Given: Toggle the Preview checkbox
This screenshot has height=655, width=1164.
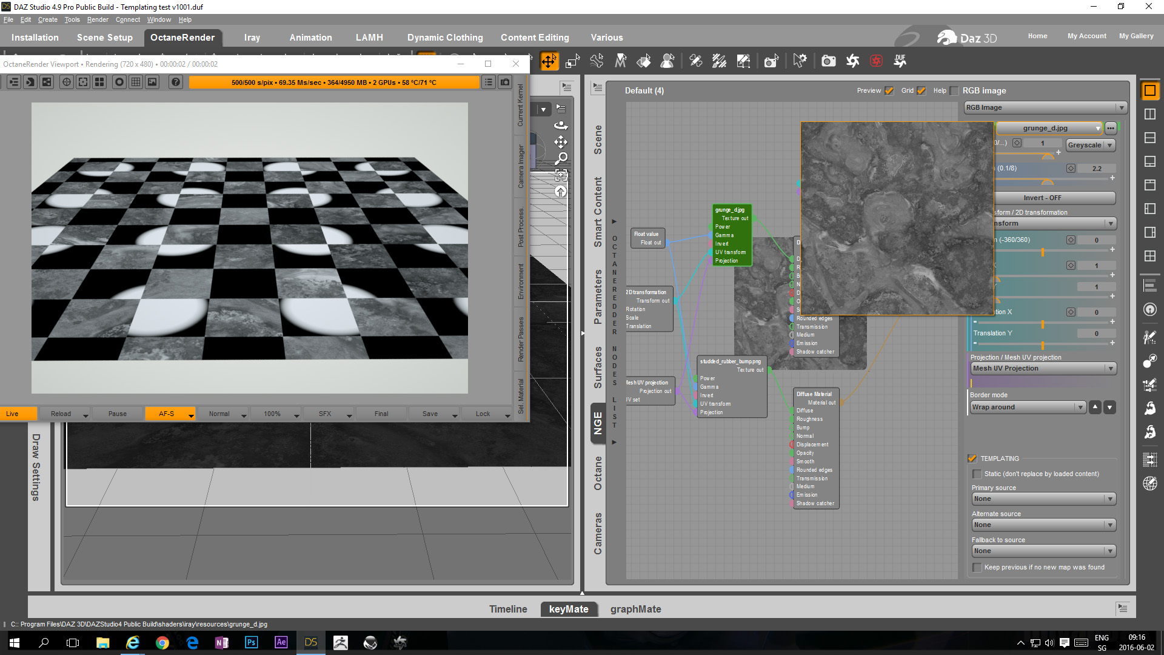Looking at the screenshot, I should click(x=889, y=90).
